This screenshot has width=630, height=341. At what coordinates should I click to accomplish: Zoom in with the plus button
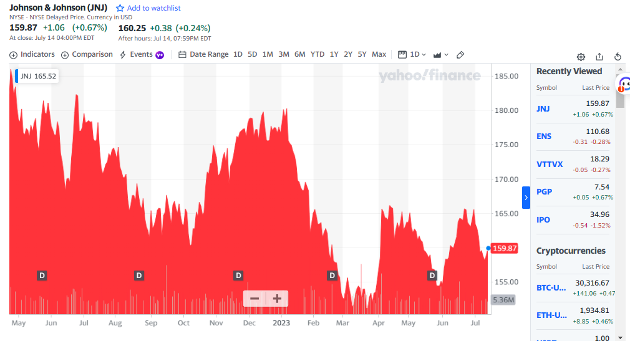(277, 299)
